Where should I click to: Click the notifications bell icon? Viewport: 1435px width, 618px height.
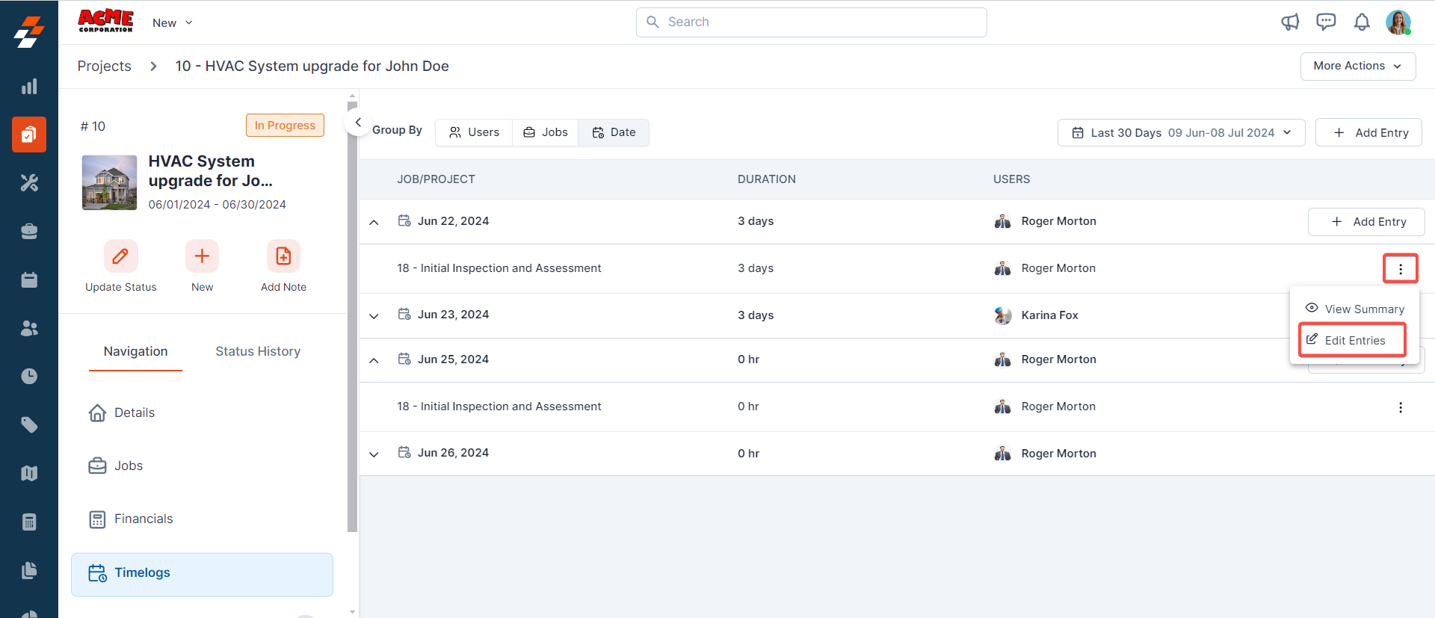pyautogui.click(x=1362, y=22)
